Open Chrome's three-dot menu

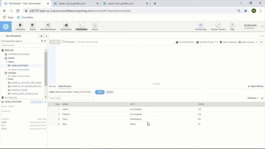[260, 11]
